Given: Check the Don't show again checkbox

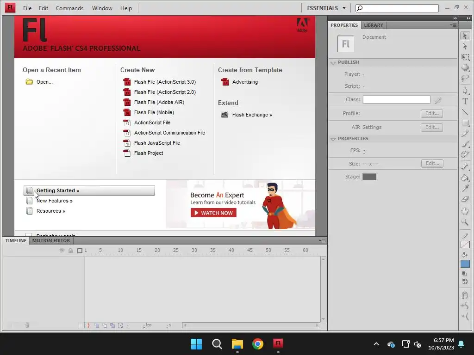Looking at the screenshot, I should tap(29, 234).
